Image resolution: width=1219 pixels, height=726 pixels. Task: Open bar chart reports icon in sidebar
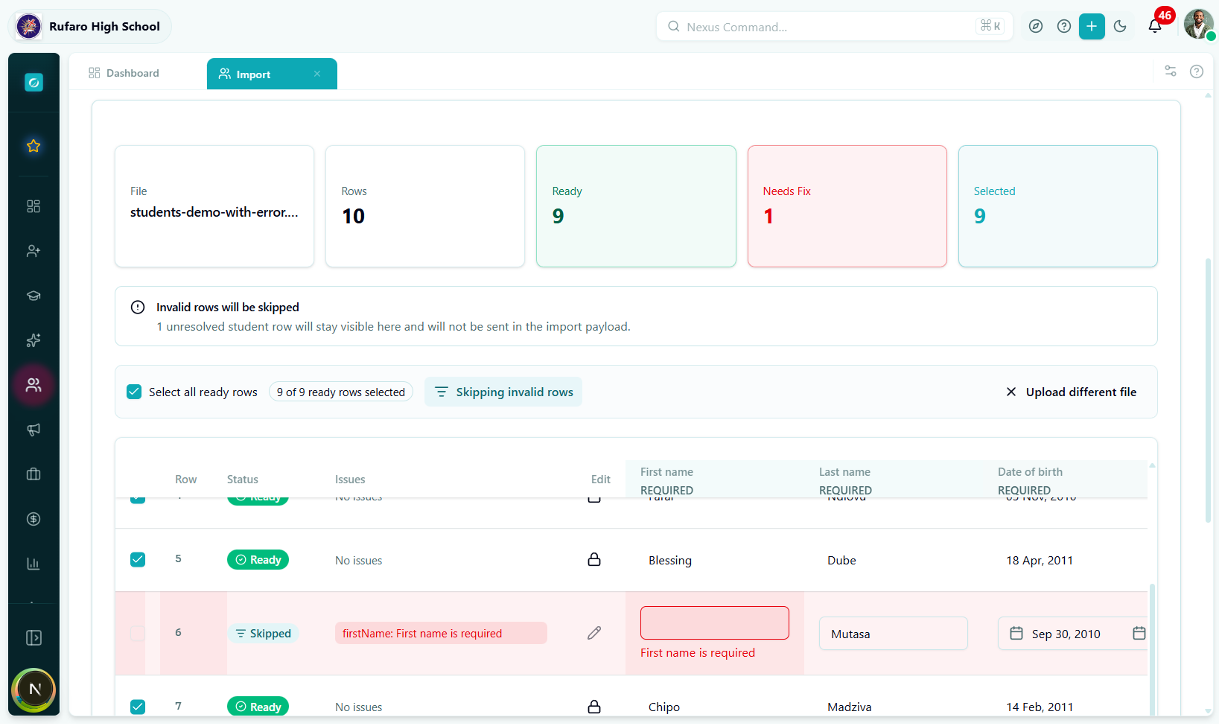(x=34, y=564)
